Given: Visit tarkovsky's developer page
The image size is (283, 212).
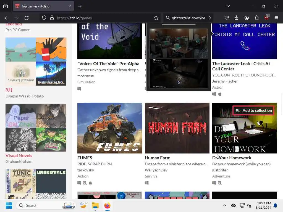Looking at the screenshot, I should pos(86,170).
